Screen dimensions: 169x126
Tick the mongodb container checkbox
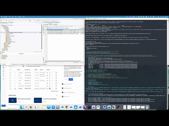[10, 73]
